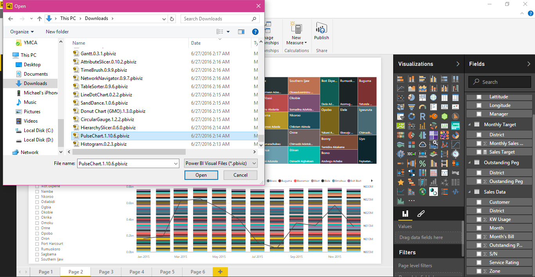This screenshot has width=535, height=277.
Task: Enable the KW Usage field checkbox
Action: [479, 219]
